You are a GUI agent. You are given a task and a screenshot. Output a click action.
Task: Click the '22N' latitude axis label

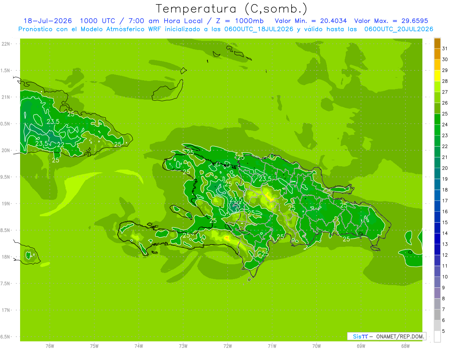(6, 44)
